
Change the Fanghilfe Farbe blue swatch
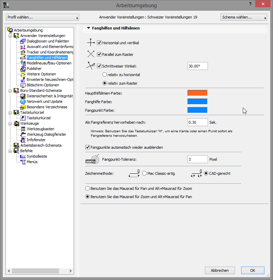197,101
